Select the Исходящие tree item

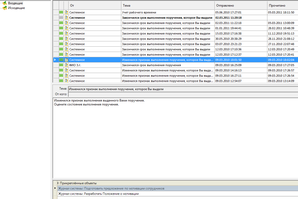(x=16, y=8)
